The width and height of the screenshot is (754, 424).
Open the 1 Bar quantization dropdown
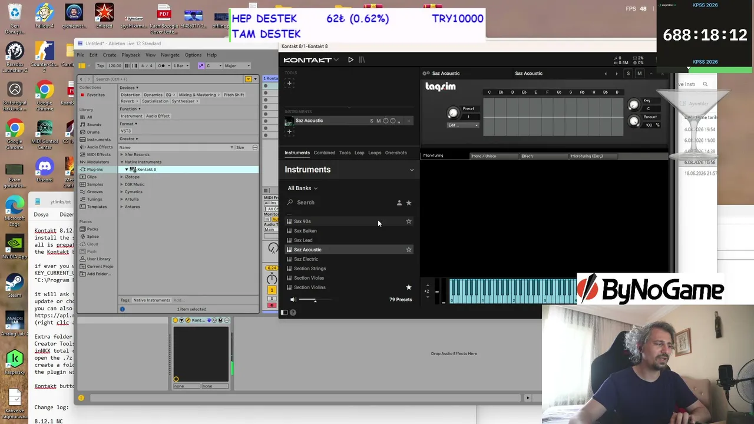tap(180, 66)
